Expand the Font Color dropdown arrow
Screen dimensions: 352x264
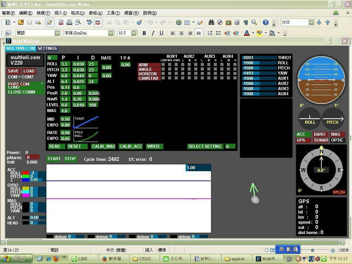[x=253, y=33]
